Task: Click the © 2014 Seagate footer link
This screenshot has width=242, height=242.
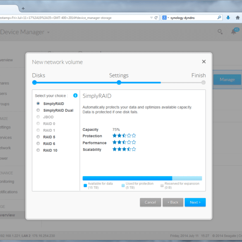Action: tap(224, 236)
